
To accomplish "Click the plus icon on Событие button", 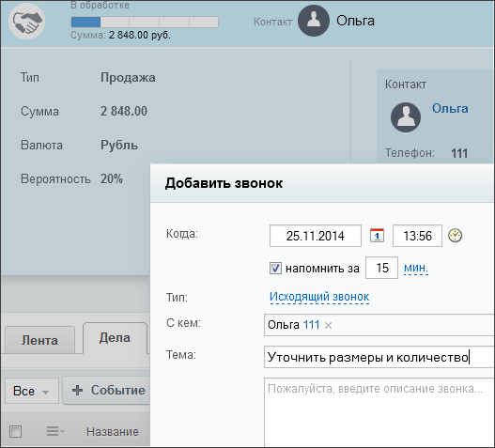I will point(77,390).
